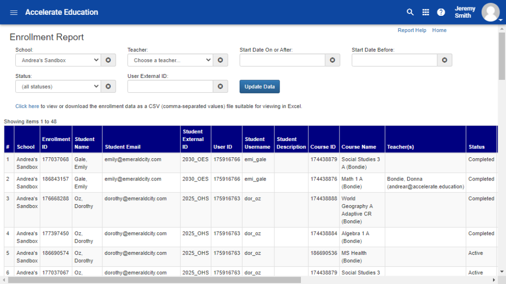Open the hamburger navigation menu
506x284 pixels.
(x=14, y=12)
